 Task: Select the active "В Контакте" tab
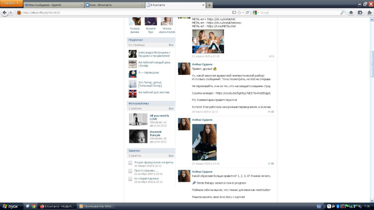pos(174,5)
